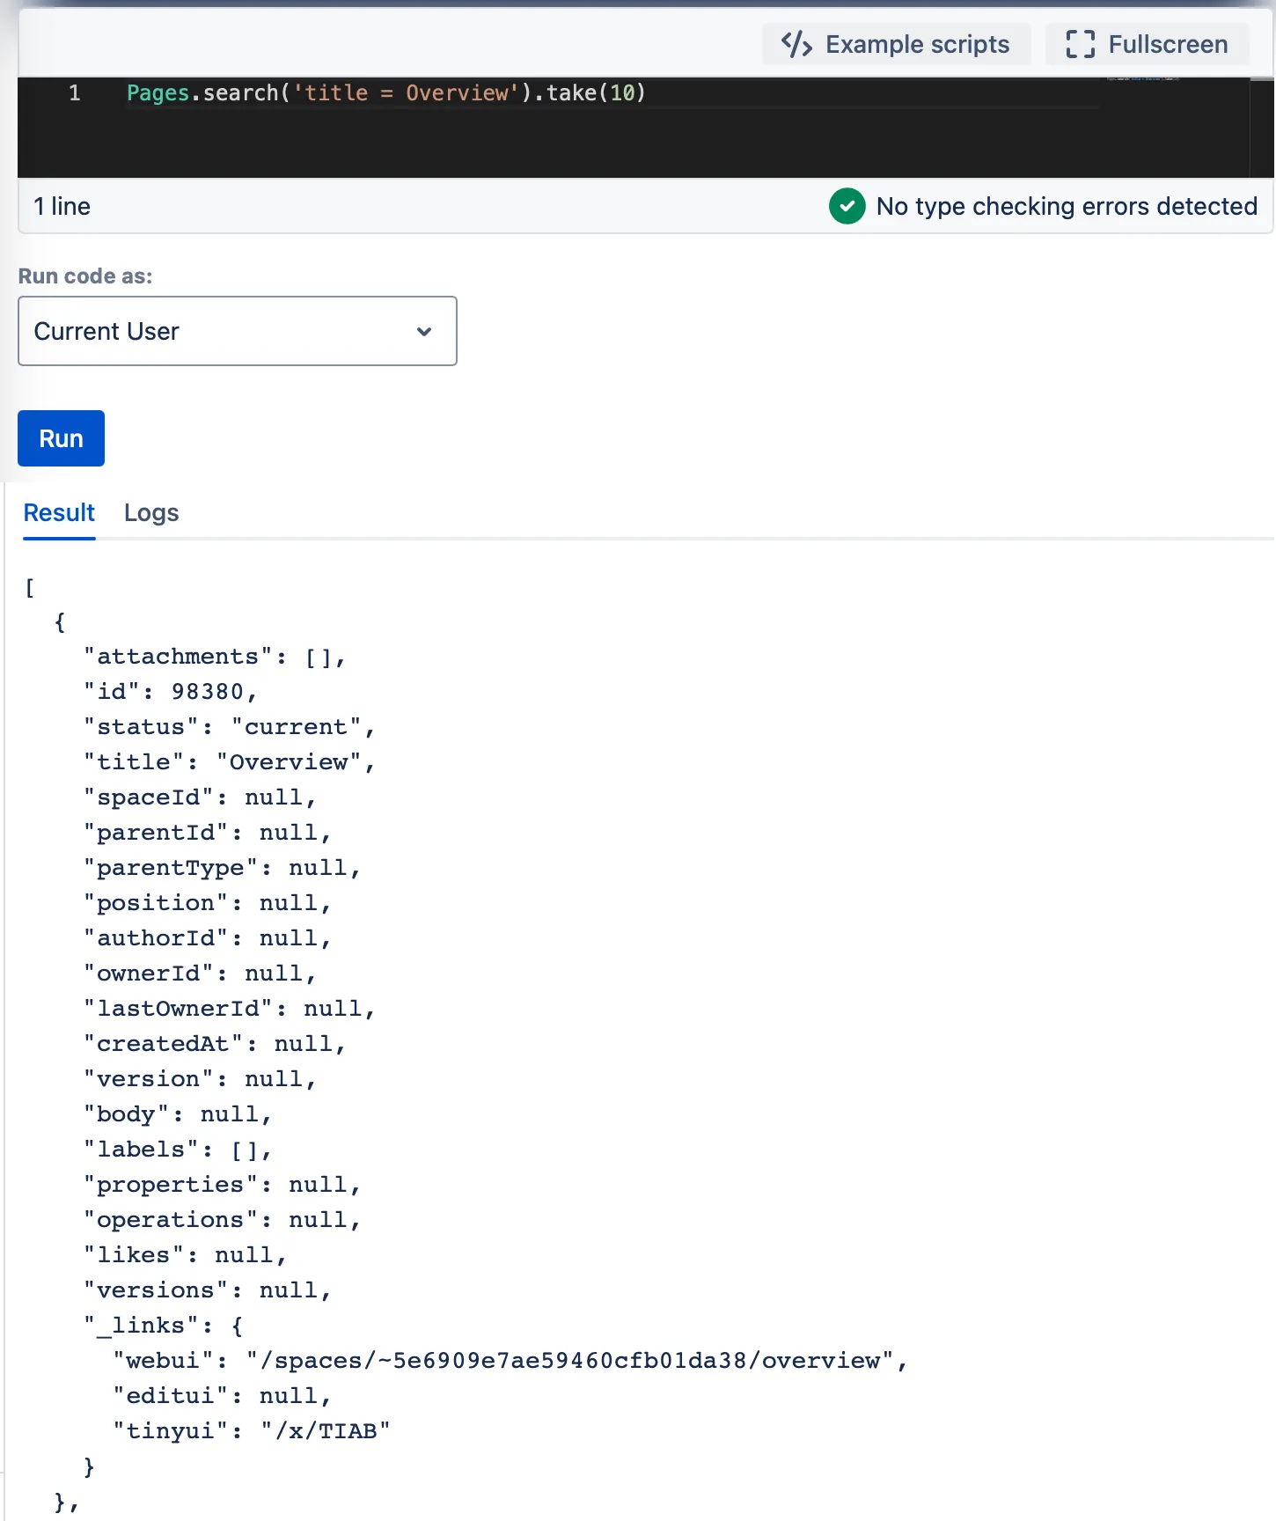Click the "Run code as:" label

pos(85,276)
